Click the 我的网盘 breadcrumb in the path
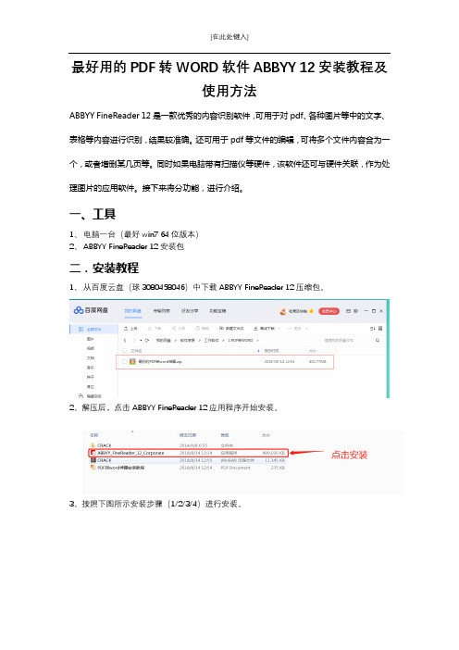The image size is (459, 650). pos(163,341)
